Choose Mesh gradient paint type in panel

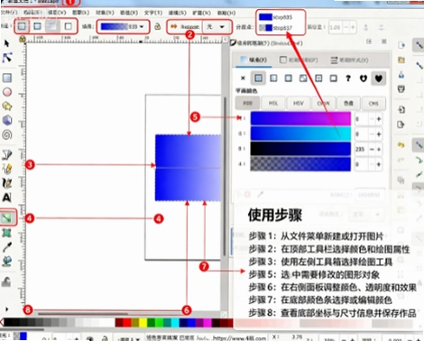pos(303,78)
